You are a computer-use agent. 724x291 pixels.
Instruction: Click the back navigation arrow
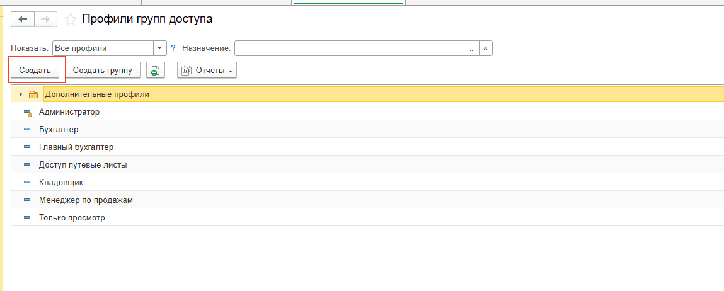(23, 20)
